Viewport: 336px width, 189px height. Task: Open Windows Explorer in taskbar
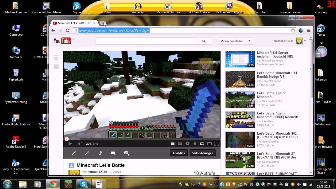pyautogui.click(x=23, y=184)
